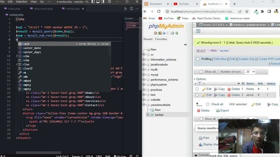
Task: Expand the Options section
Action: (x=199, y=79)
